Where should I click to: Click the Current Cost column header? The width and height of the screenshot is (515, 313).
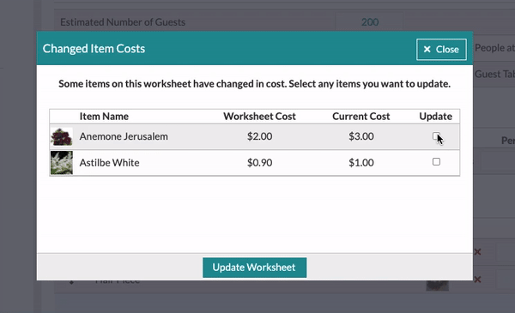361,116
